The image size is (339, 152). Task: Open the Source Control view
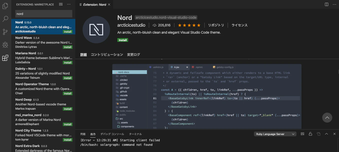coord(5,32)
